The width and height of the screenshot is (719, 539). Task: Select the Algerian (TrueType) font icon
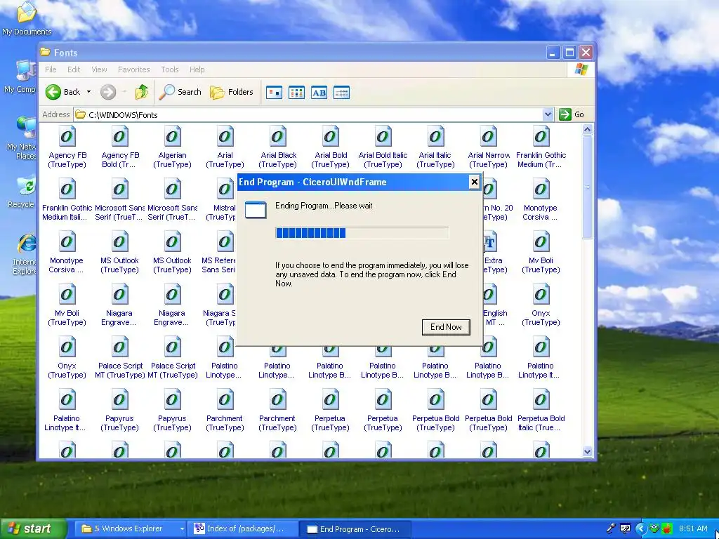click(x=173, y=147)
